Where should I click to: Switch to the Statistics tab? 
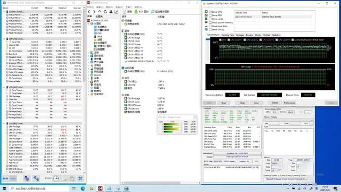pos(276,35)
